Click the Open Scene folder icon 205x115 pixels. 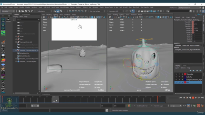pos(23,11)
